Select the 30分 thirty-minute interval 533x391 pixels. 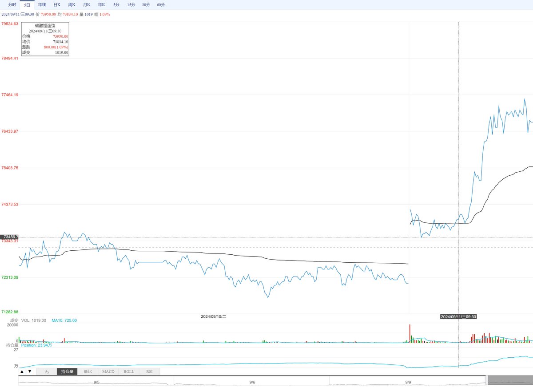[x=146, y=4]
